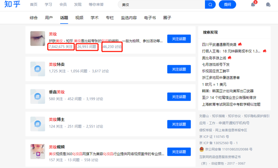
Task: Switch to the 综合 search tab
Action: (x=34, y=17)
